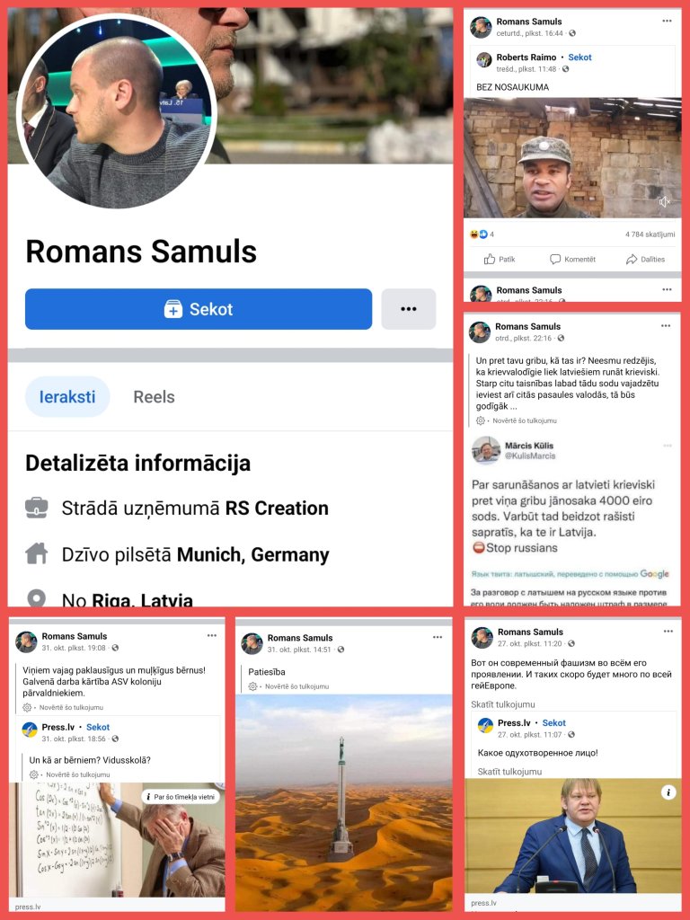The image size is (690, 920).
Task: Click Skatīt tulkojumu under the Russian post text
Action: 503,704
